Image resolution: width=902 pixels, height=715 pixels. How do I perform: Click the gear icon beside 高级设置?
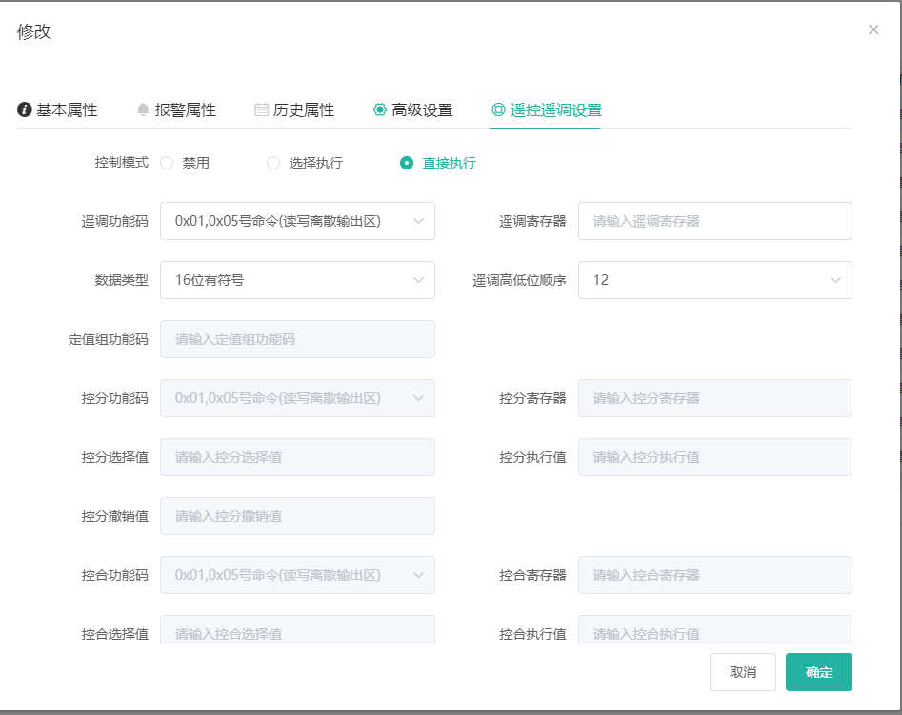click(380, 109)
